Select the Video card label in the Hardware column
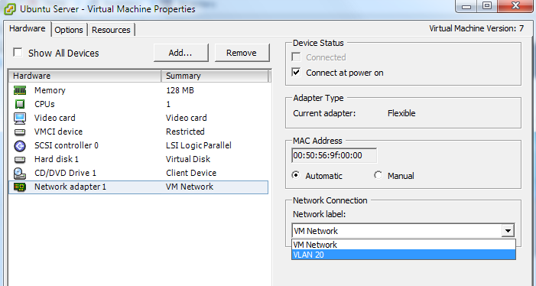The width and height of the screenshot is (536, 286). [x=55, y=118]
